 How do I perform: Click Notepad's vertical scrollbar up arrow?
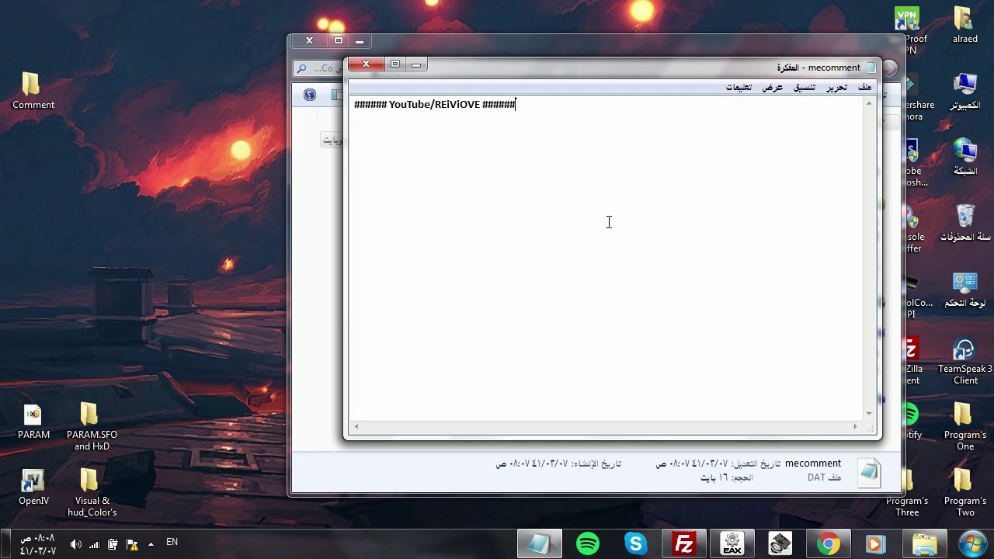click(869, 103)
